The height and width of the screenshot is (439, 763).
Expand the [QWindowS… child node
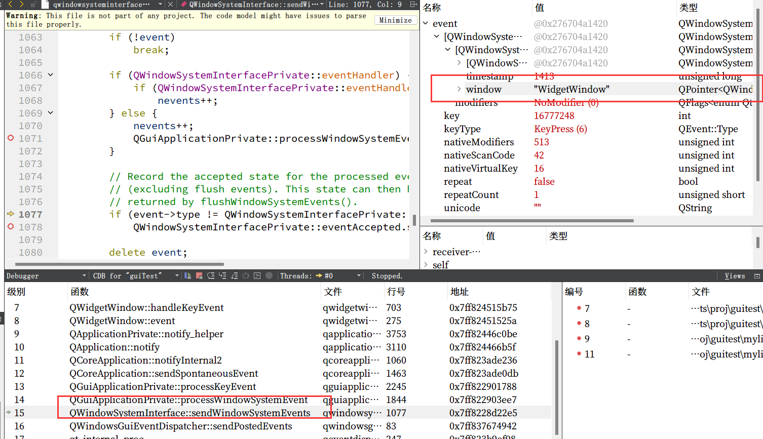click(459, 63)
